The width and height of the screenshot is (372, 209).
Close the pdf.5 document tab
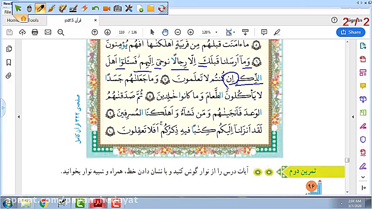pyautogui.click(x=95, y=20)
